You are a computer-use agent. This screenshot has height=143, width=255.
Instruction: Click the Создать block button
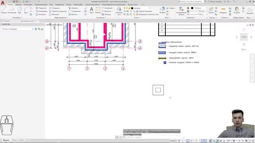point(171,8)
